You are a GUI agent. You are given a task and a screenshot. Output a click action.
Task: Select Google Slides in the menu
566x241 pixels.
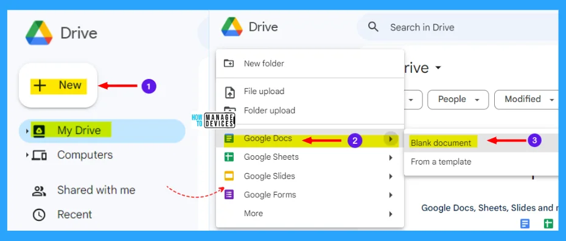point(310,176)
